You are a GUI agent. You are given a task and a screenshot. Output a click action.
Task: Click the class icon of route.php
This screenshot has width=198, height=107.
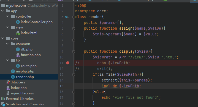(x=18, y=66)
